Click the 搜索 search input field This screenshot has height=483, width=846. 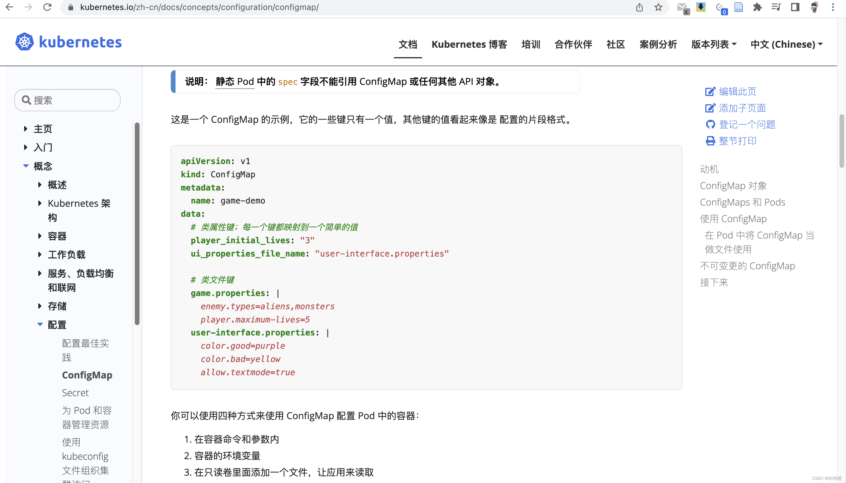(x=68, y=100)
